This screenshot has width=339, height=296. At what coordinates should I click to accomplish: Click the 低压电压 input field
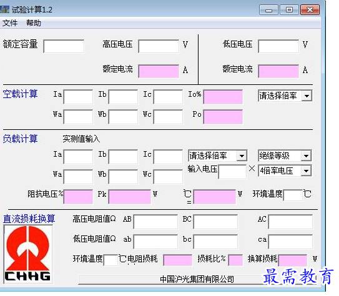coord(278,46)
